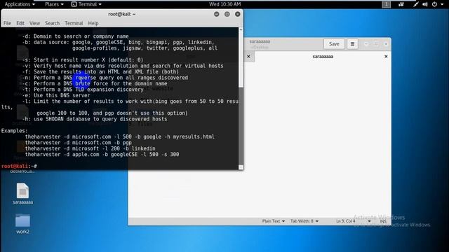The width and height of the screenshot is (449, 252).
Task: Open the Help menu in terminal
Action: (x=93, y=23)
